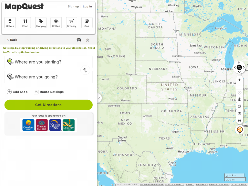Open the Gas category
248x186 pixels.
[87, 23]
